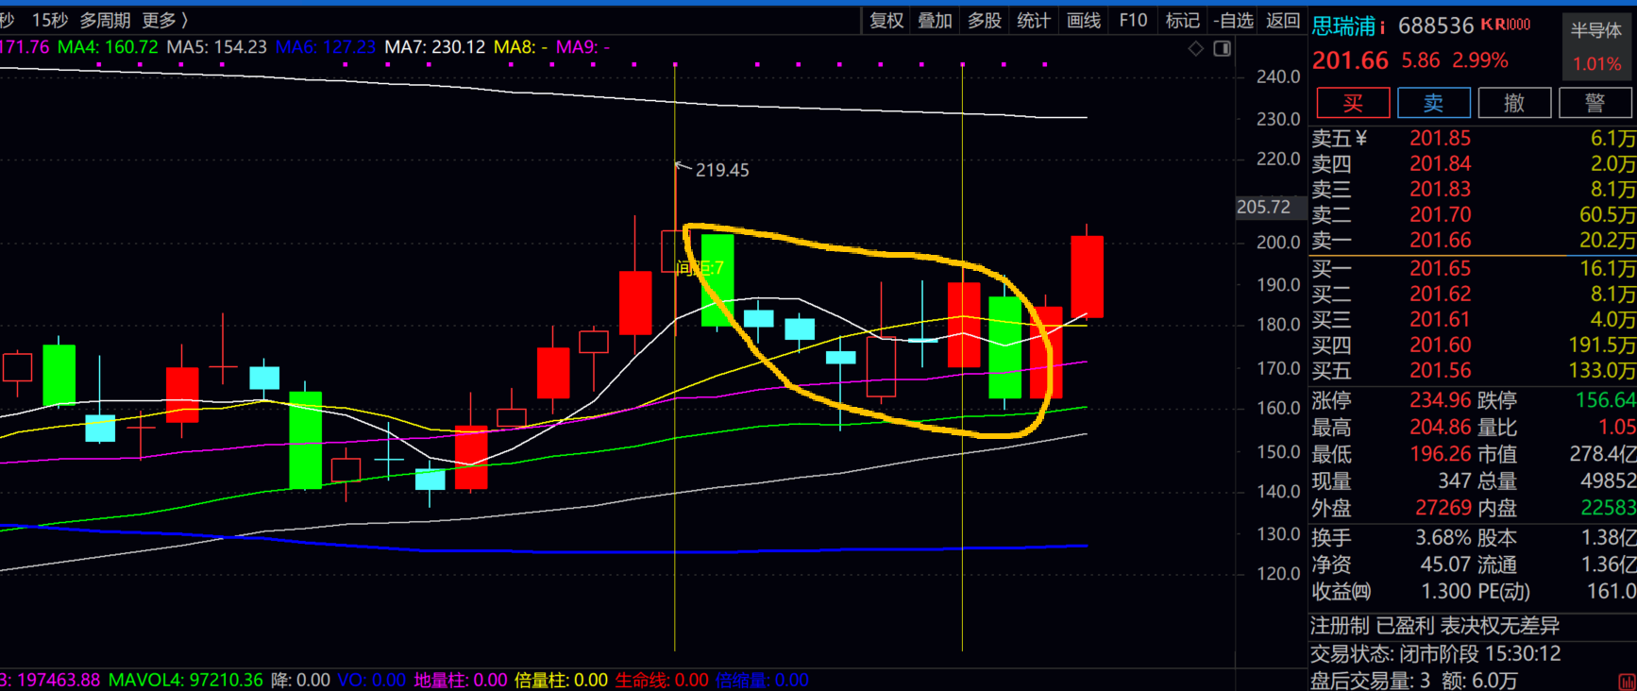Click the 标记 mark toolbar item
This screenshot has height=691, width=1637.
pos(1182,20)
